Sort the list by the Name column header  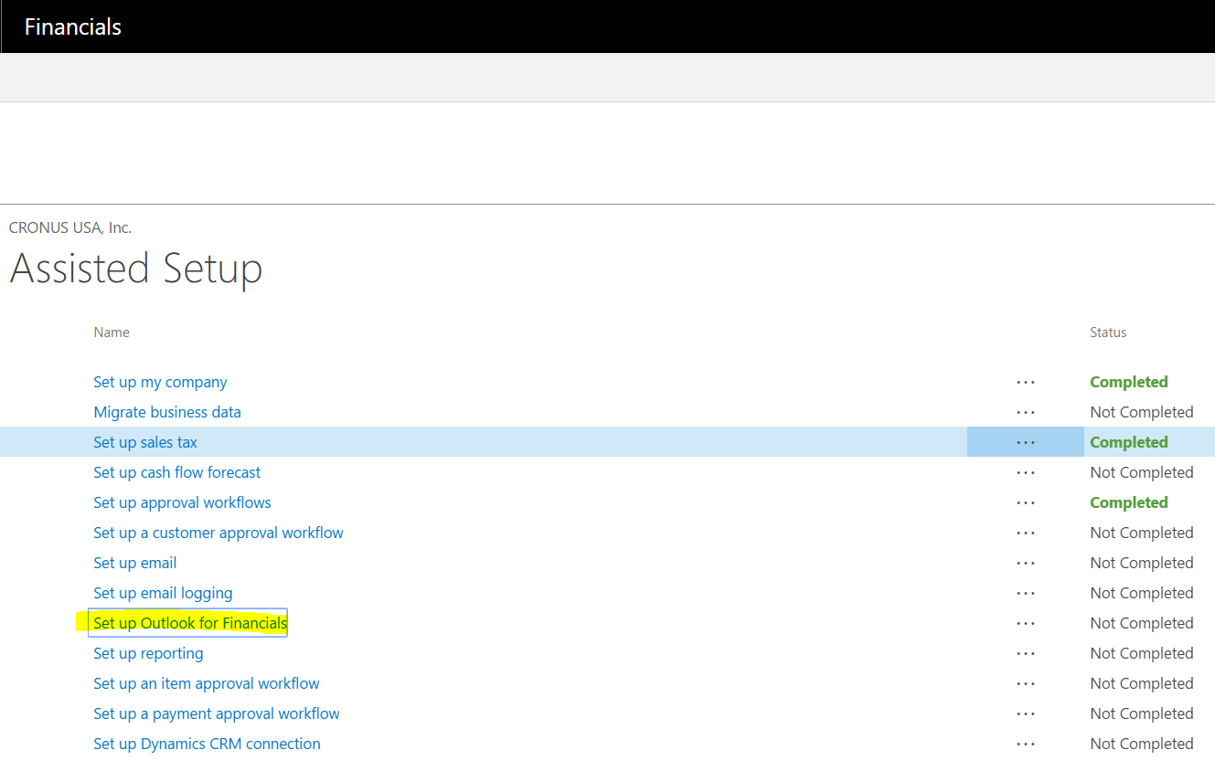click(x=112, y=332)
